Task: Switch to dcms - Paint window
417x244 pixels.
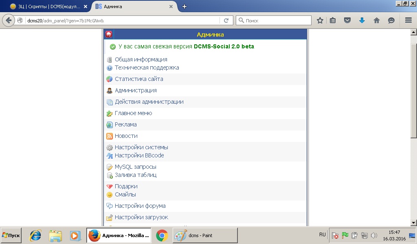Action: pyautogui.click(x=205, y=235)
